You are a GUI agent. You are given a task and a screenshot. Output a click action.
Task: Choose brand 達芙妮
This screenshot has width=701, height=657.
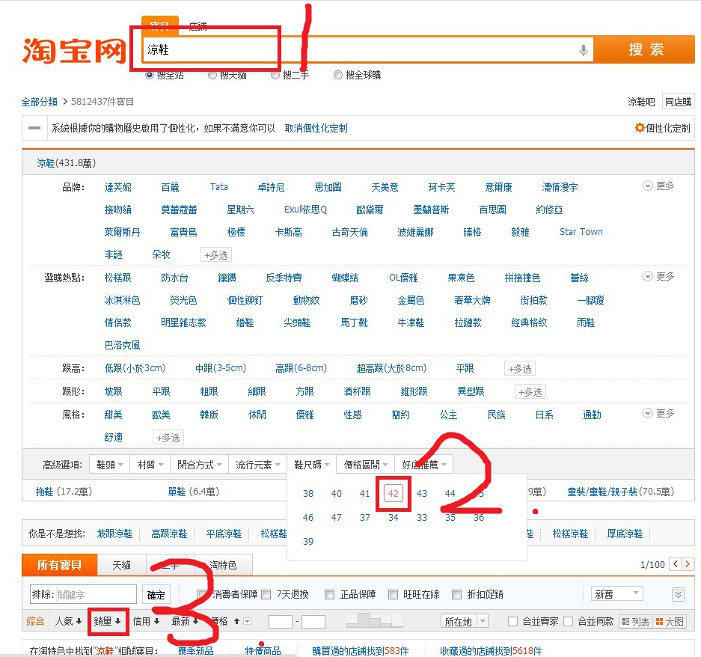click(117, 187)
